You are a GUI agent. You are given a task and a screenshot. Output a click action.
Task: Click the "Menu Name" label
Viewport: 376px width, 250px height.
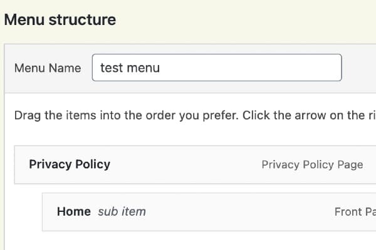[48, 68]
